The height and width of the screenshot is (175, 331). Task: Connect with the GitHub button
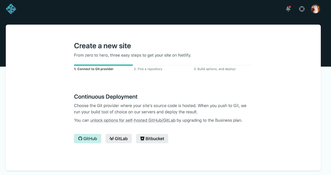tap(87, 139)
